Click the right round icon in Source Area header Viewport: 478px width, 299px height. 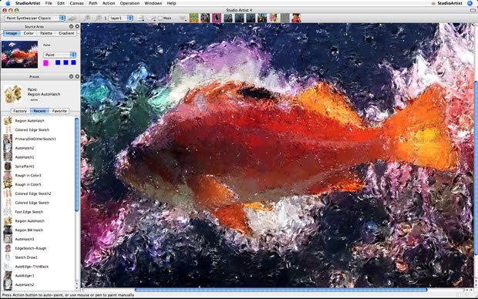click(77, 26)
